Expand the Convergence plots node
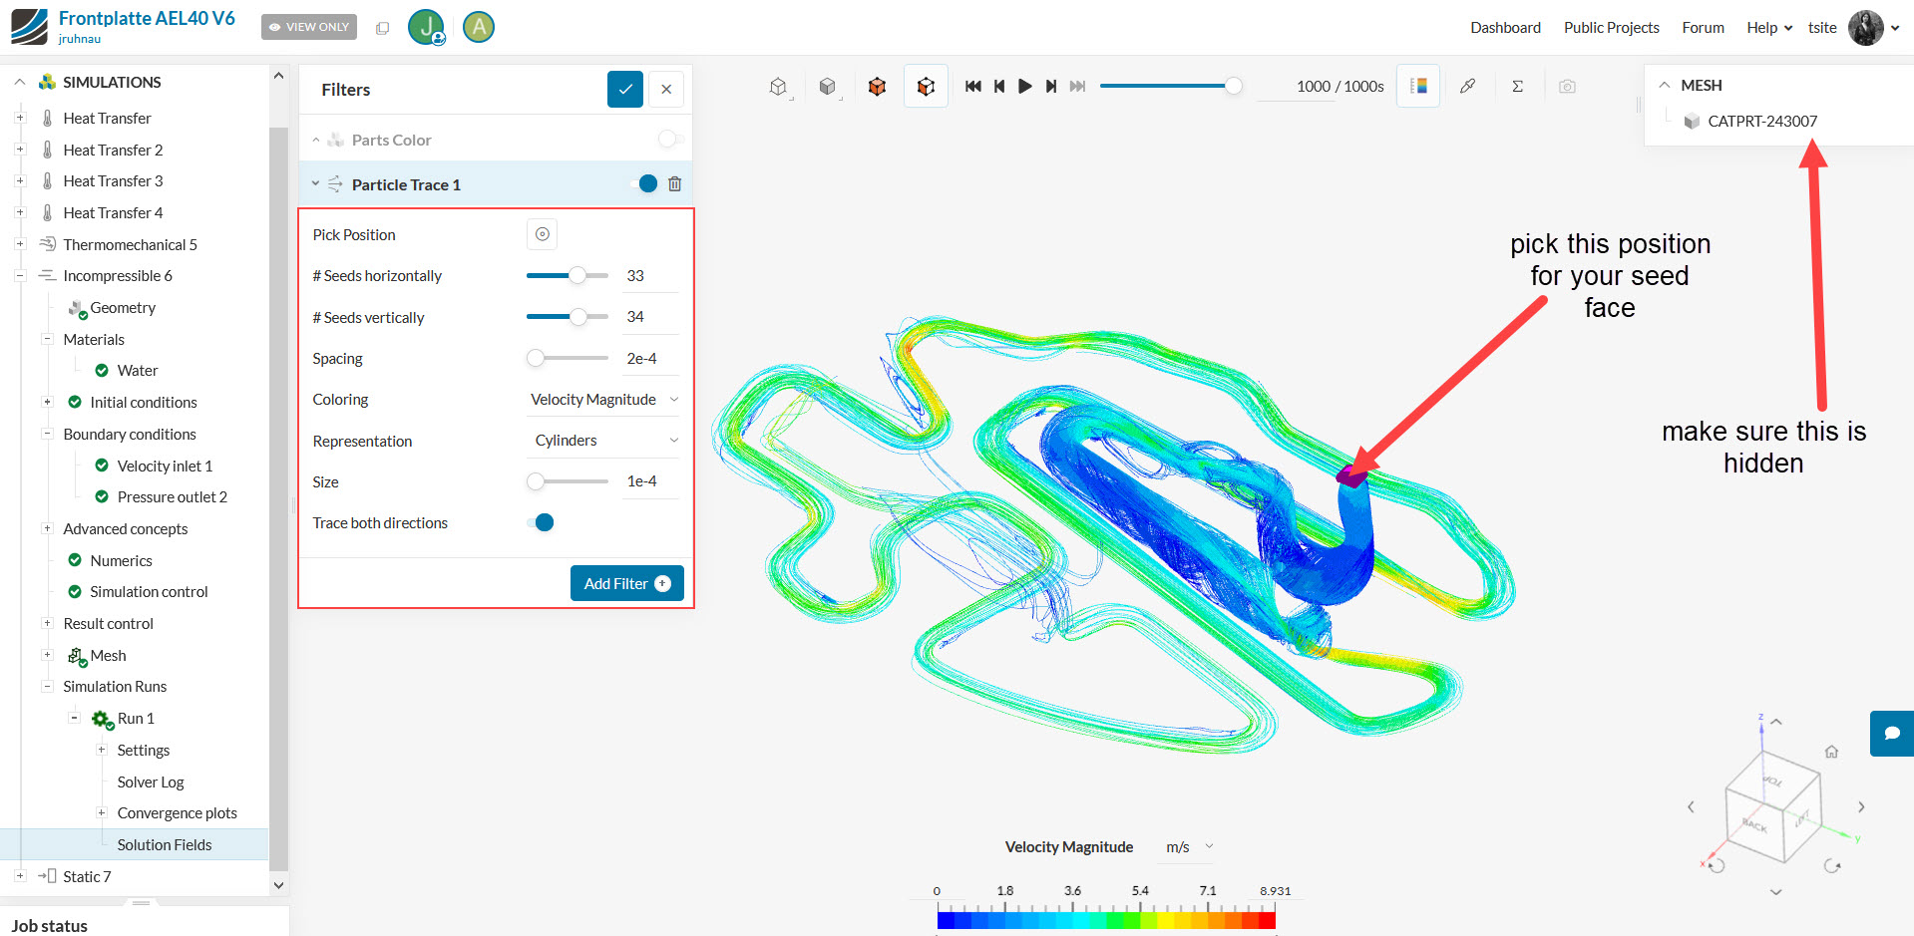 pyautogui.click(x=101, y=812)
